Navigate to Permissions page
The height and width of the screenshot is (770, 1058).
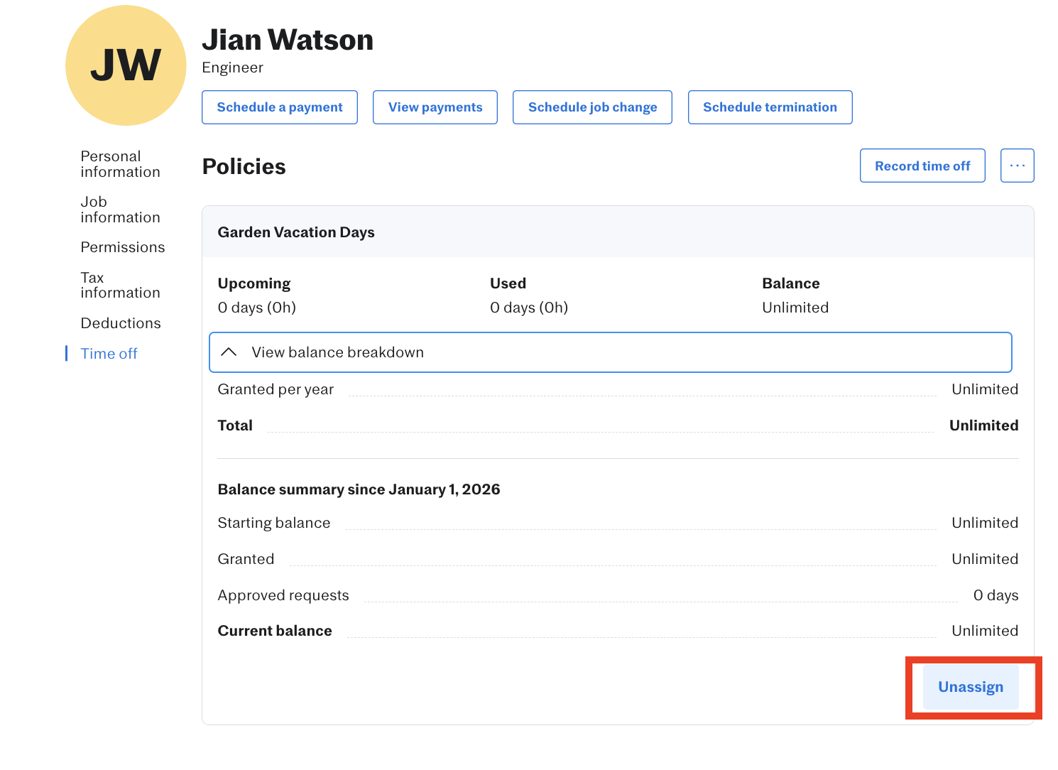click(x=123, y=247)
